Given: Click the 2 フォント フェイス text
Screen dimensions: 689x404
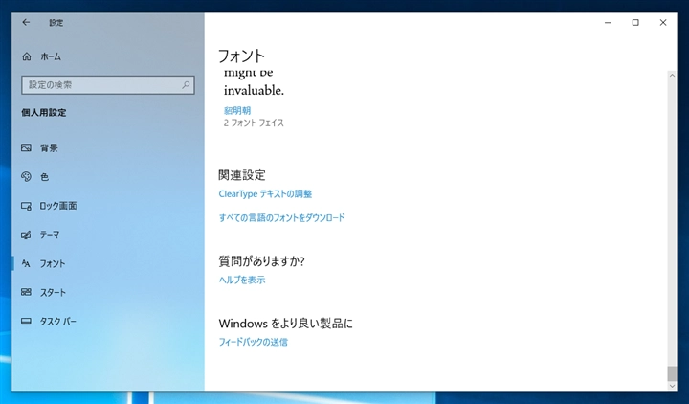Looking at the screenshot, I should tap(254, 123).
